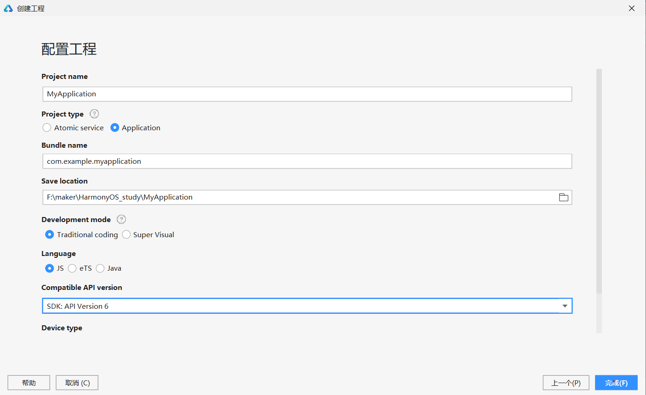646x395 pixels.
Task: Click the vertical scrollbar thumb
Action: tap(599, 181)
